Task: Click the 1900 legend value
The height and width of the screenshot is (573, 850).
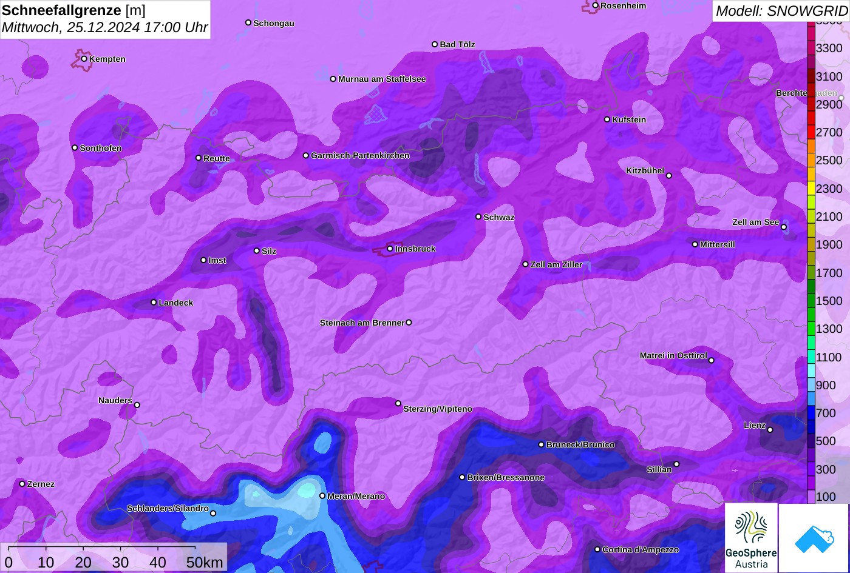Action: pyautogui.click(x=829, y=244)
